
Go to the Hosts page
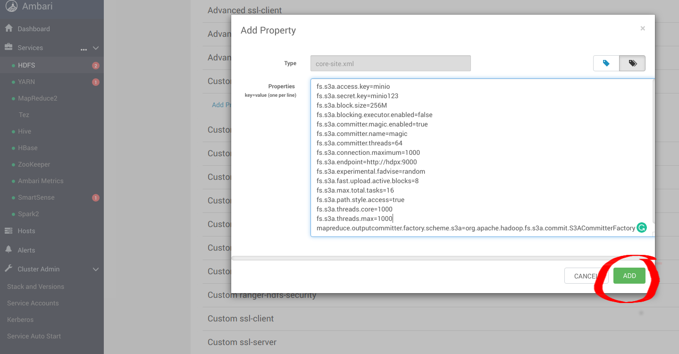26,231
